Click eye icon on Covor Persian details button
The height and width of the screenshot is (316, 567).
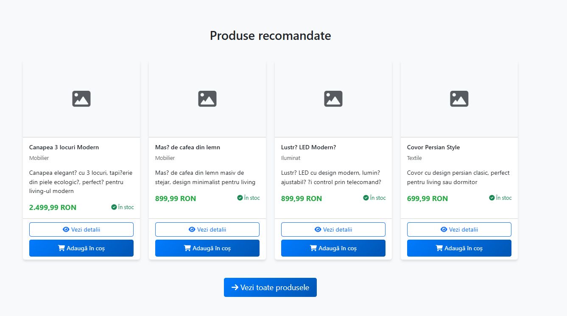click(444, 229)
